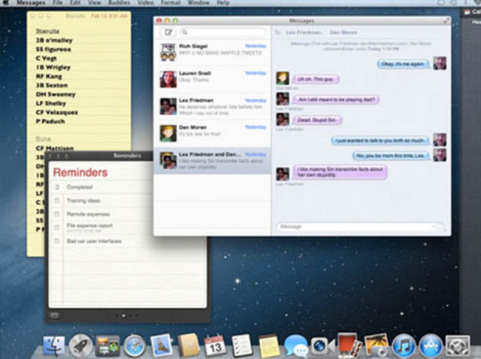Click the avatar next to Okay it's me again
Viewport: 481px width, 359px height.
tap(440, 63)
